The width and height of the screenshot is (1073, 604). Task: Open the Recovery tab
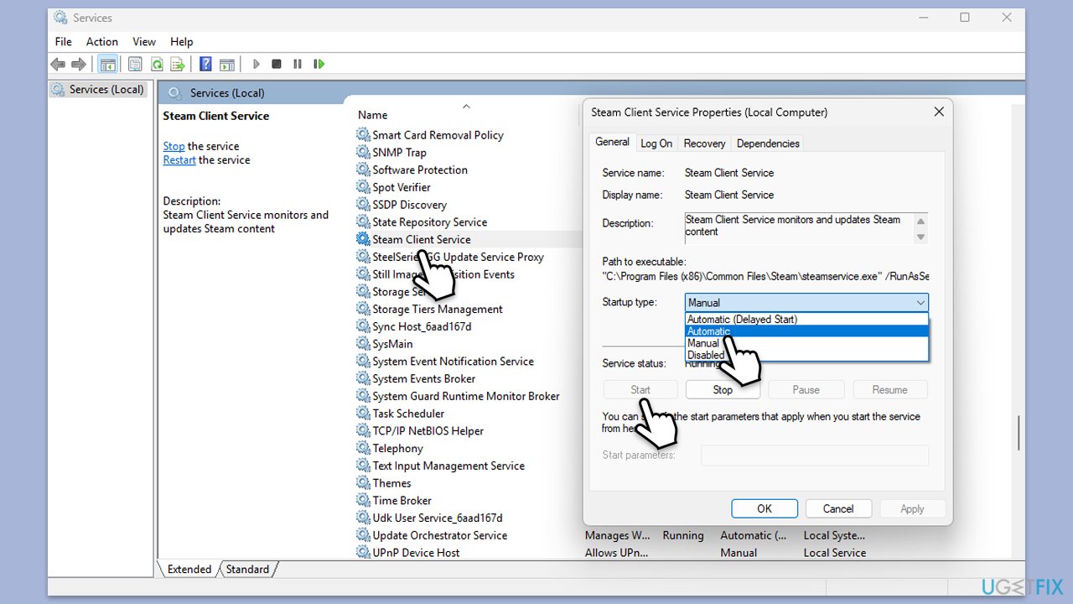[704, 143]
